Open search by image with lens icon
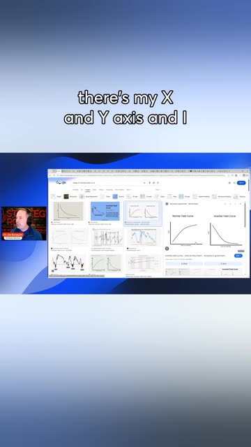This screenshot has height=447, width=251. [153, 183]
